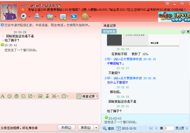The width and height of the screenshot is (190, 133).
Task: Open the VIP magic emoticon icon
Action: [17, 96]
